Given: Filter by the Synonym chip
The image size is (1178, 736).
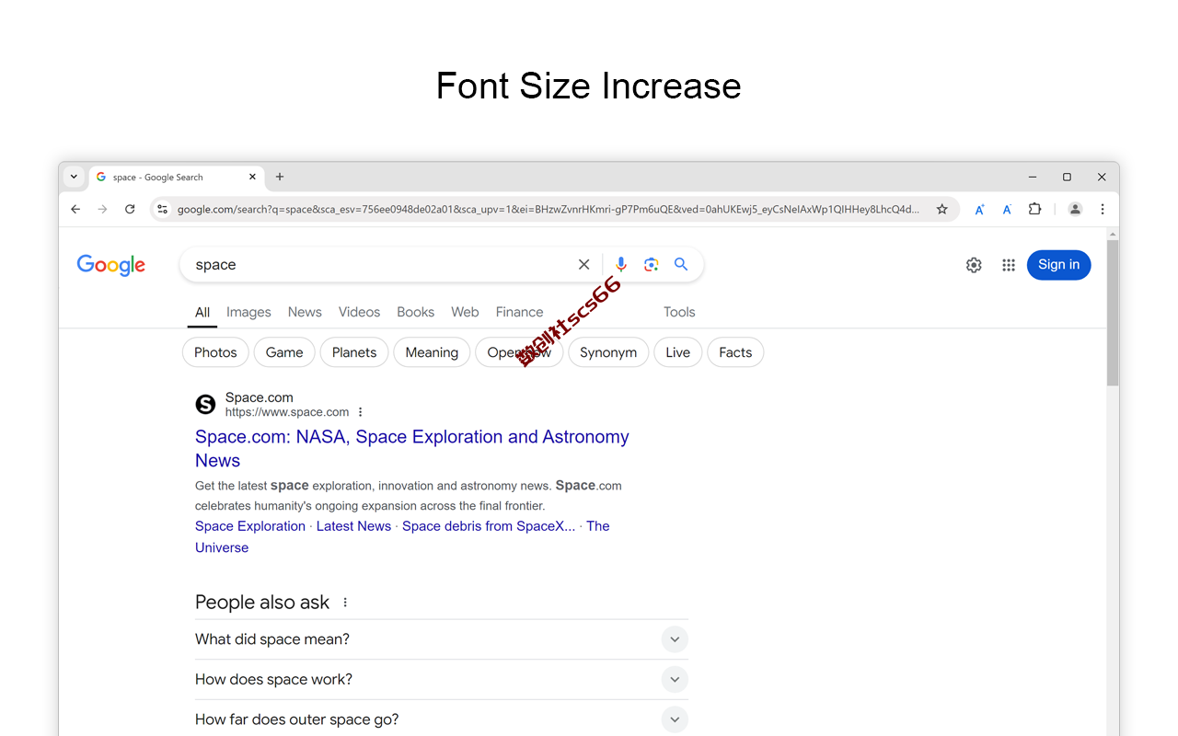Looking at the screenshot, I should coord(608,352).
